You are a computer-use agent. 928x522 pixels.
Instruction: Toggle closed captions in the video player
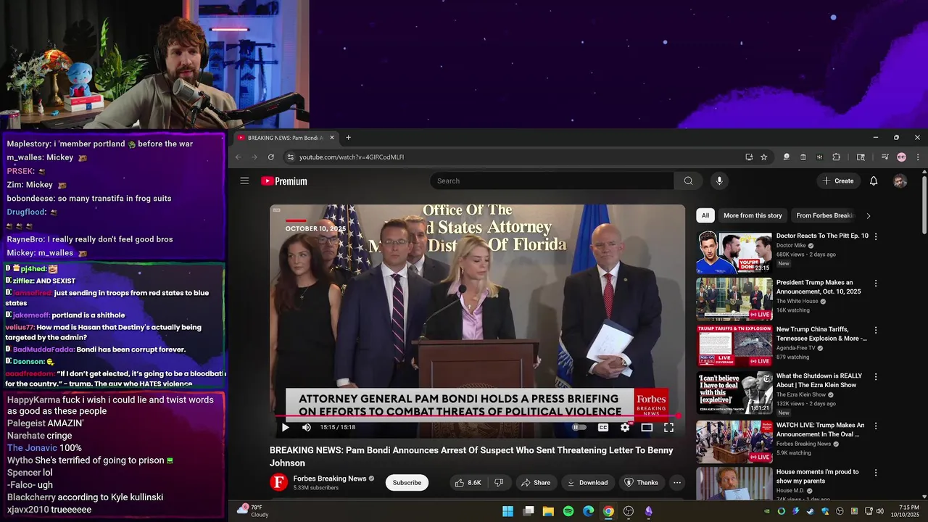click(602, 428)
